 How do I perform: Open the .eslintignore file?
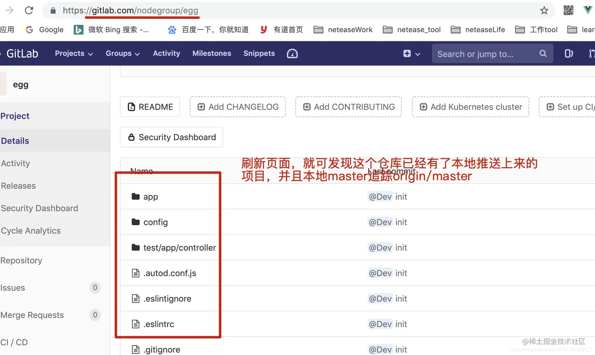click(167, 299)
